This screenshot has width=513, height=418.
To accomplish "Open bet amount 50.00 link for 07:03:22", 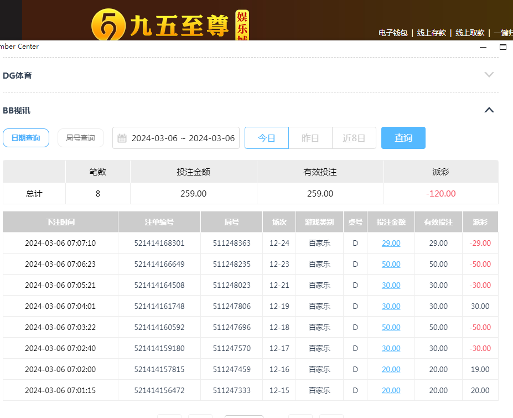I will click(x=391, y=327).
